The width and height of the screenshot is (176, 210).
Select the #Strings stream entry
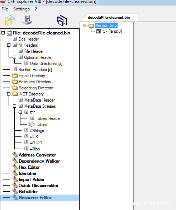[37, 131]
